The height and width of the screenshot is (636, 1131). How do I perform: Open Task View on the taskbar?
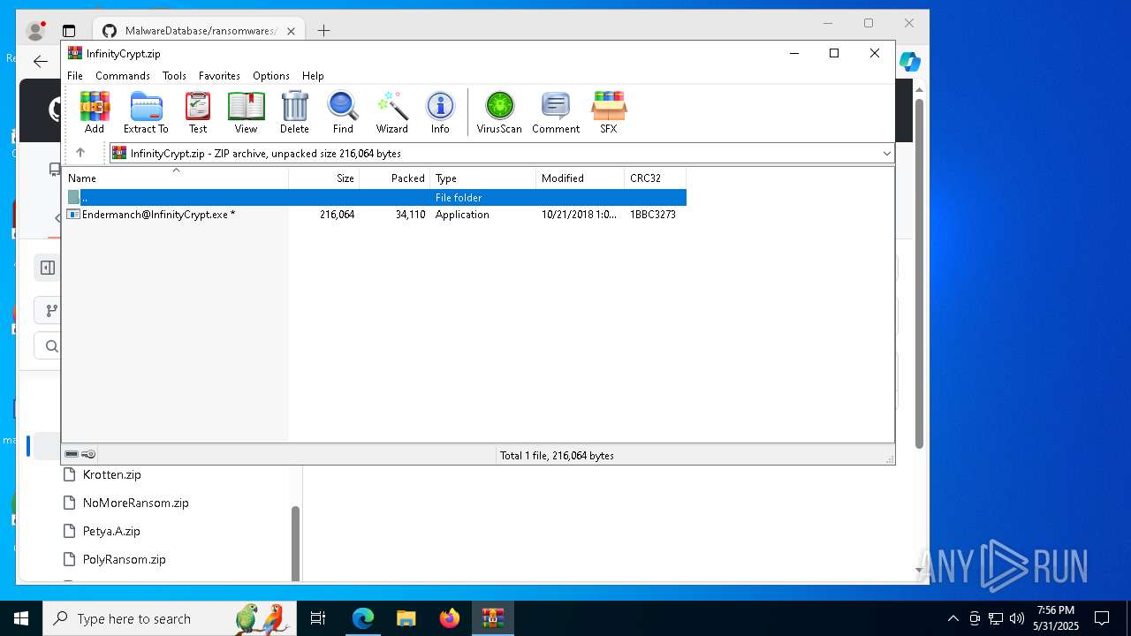coord(318,618)
